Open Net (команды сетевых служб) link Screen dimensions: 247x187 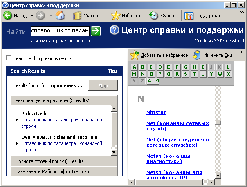pos(177,126)
